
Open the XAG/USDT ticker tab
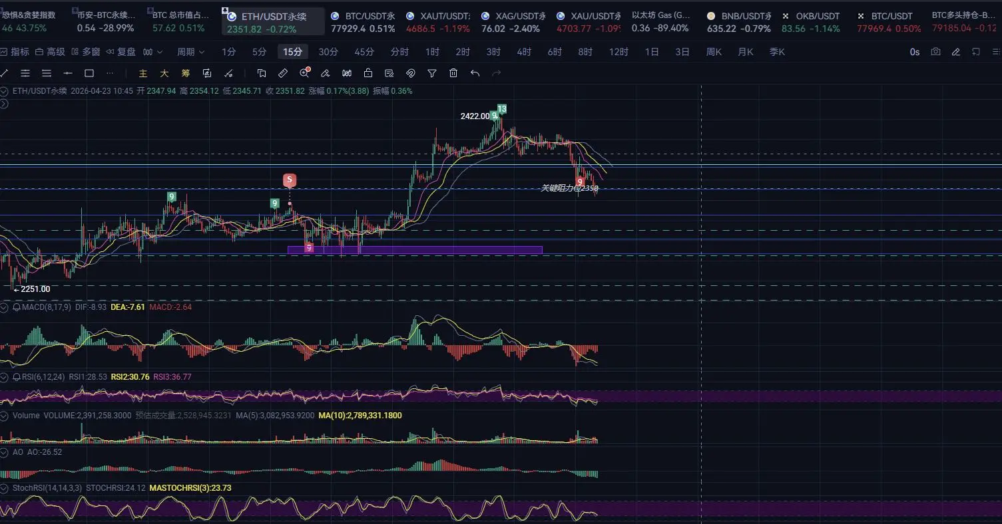513,22
